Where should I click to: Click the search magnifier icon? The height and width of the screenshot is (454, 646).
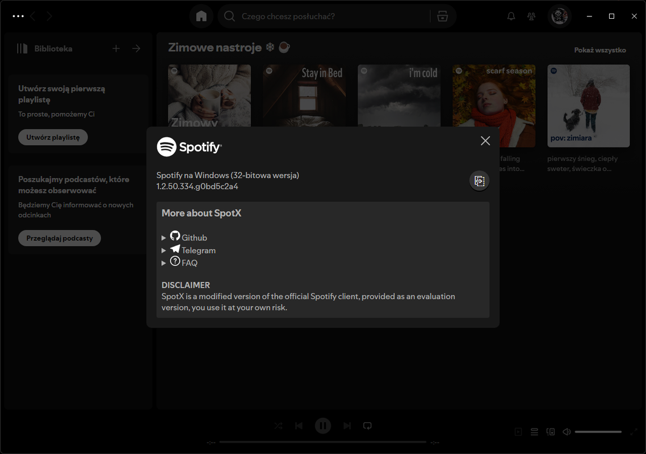[x=229, y=16]
